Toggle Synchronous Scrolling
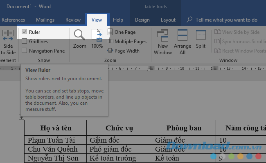The height and width of the screenshot is (163, 266). pos(240,41)
